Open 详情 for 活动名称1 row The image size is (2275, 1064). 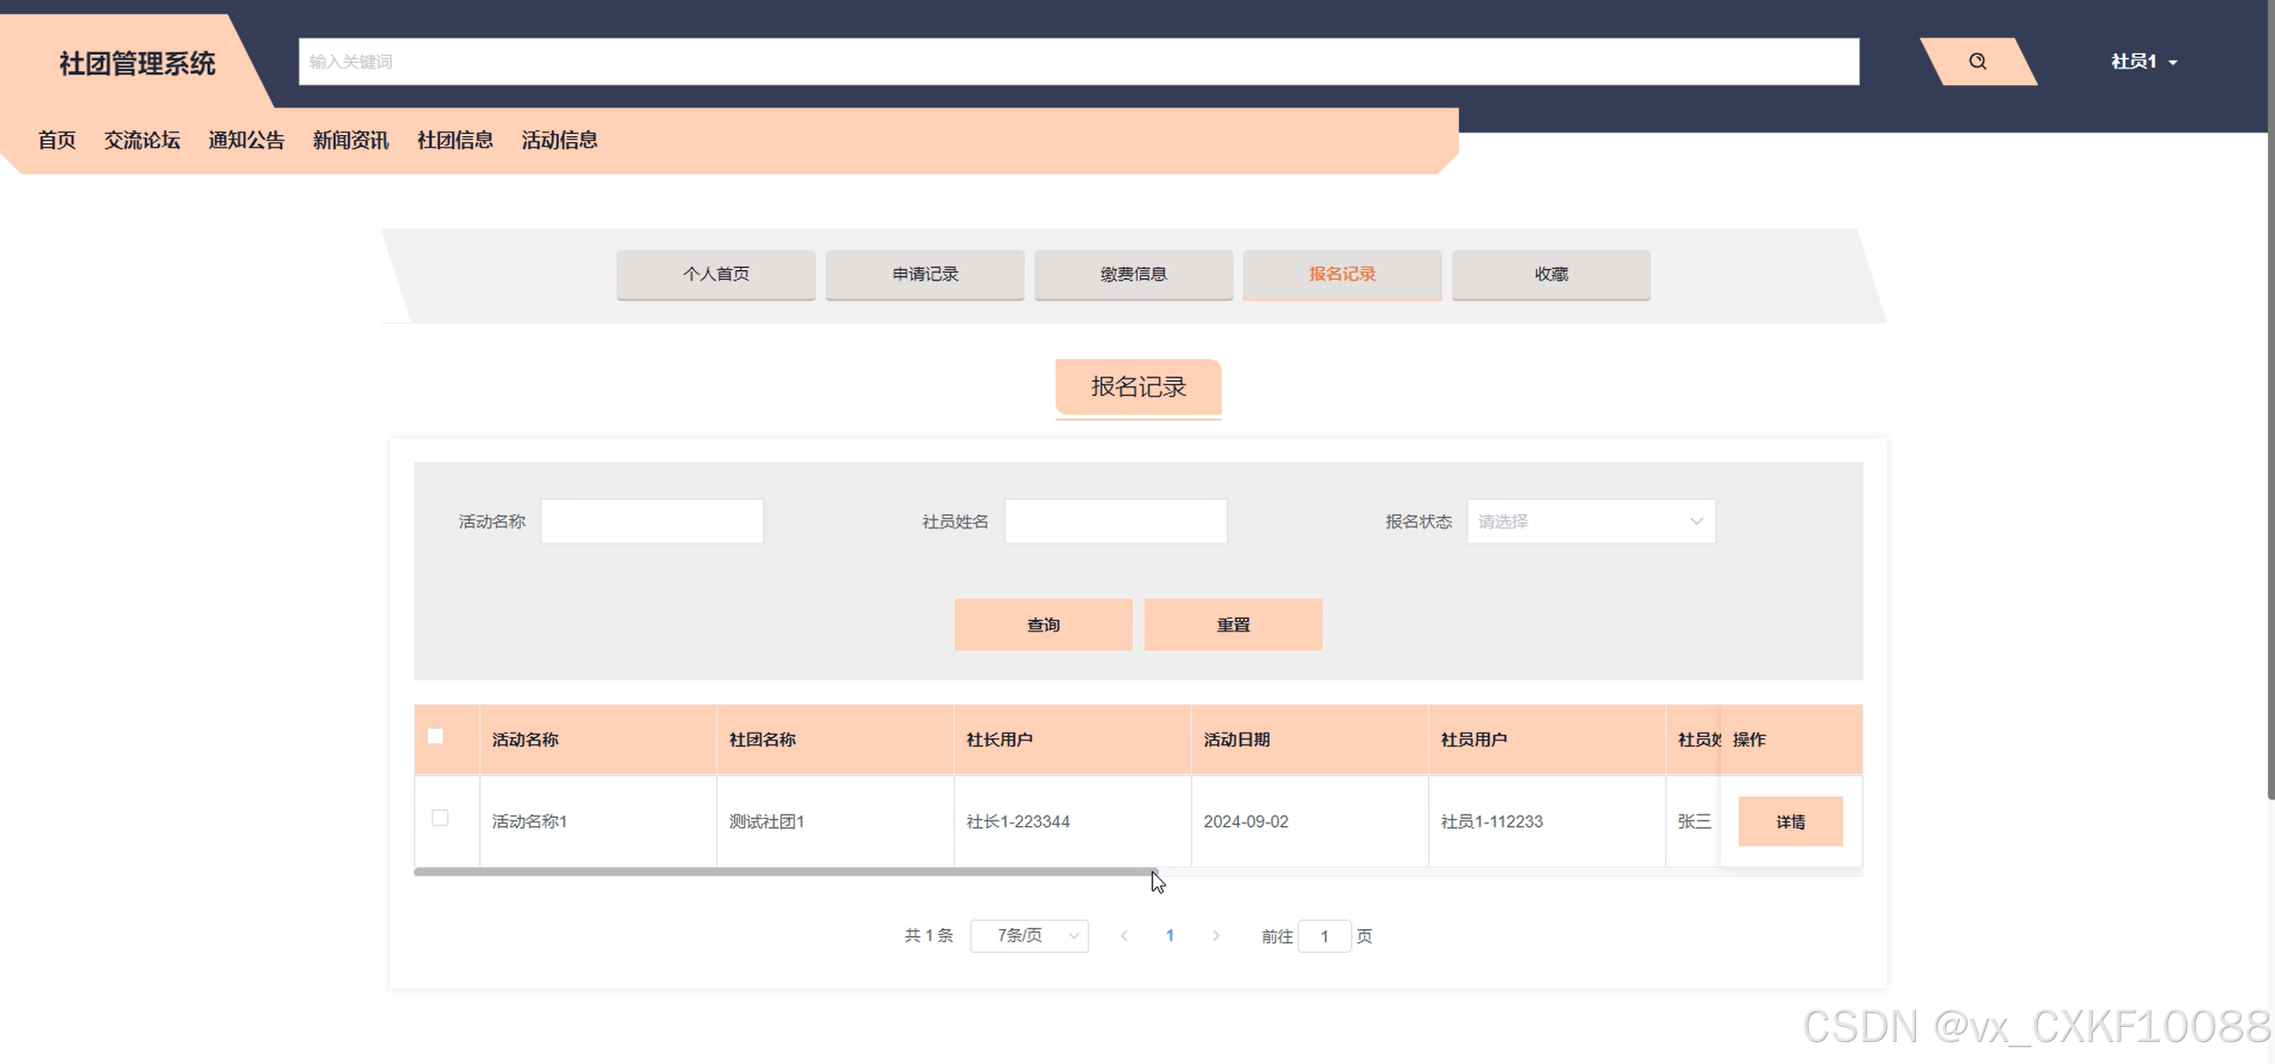1790,822
